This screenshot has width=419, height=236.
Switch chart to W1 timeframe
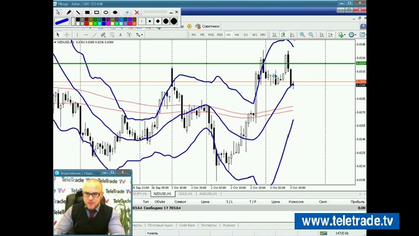pyautogui.click(x=255, y=35)
